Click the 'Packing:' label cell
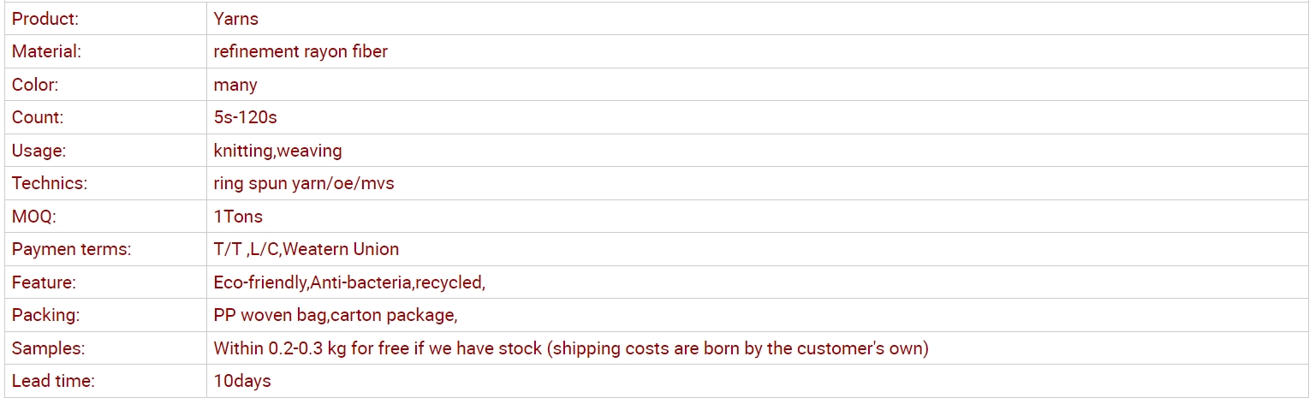1315x404 pixels. (105, 315)
